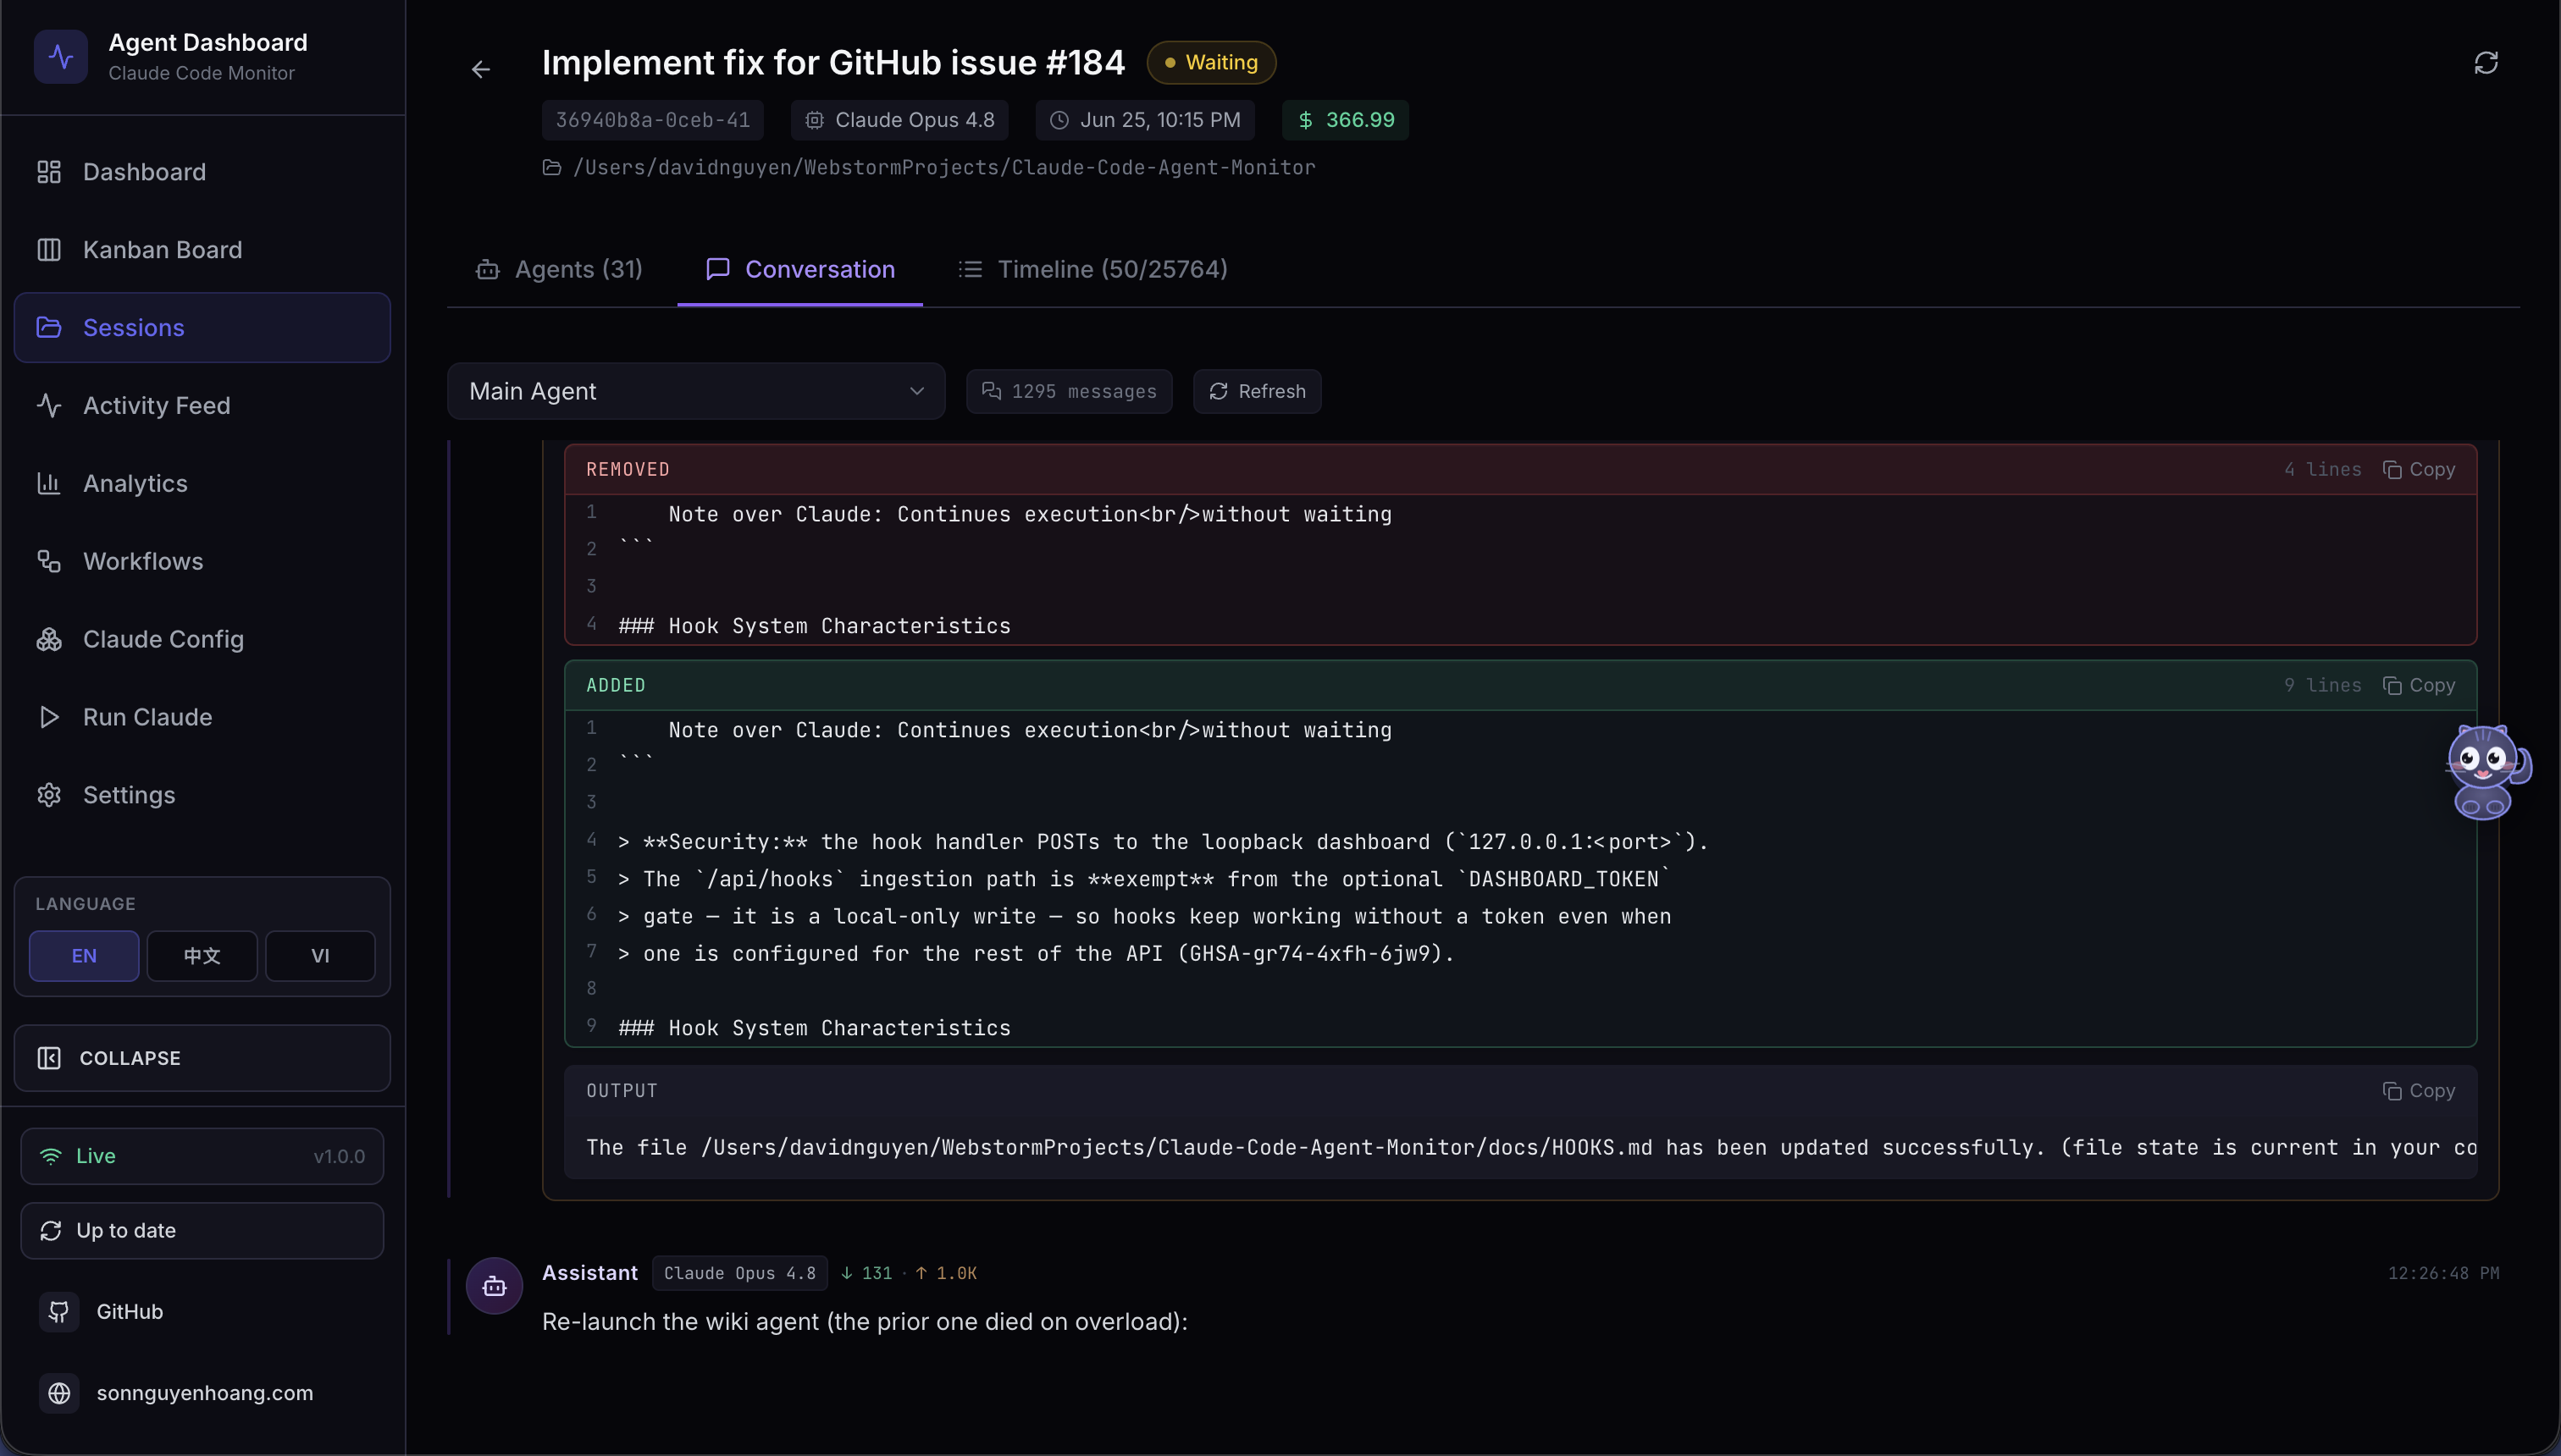Viewport: 2561px width, 1456px height.
Task: Click the Jun 25, 10:15 PM timestamp
Action: pos(1146,121)
